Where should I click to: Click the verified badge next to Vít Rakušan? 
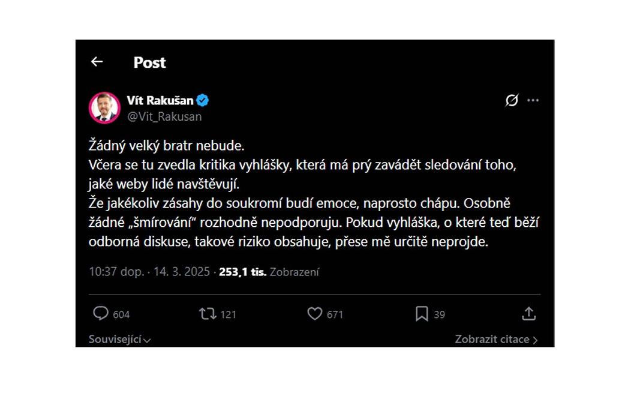pos(203,101)
